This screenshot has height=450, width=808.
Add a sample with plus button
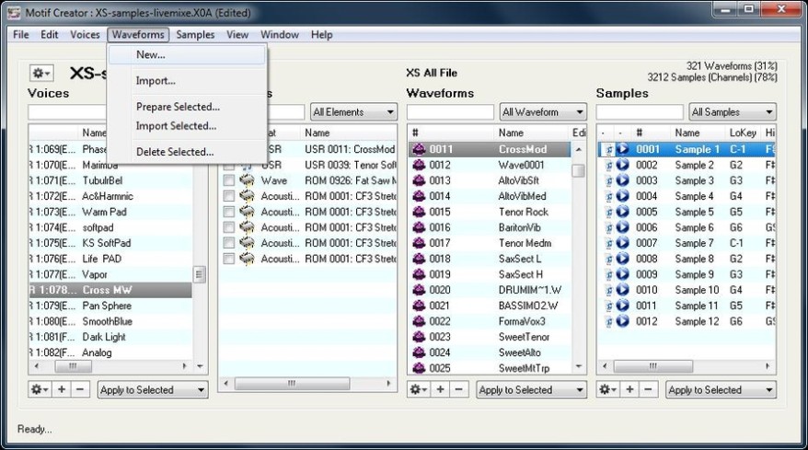(x=629, y=389)
